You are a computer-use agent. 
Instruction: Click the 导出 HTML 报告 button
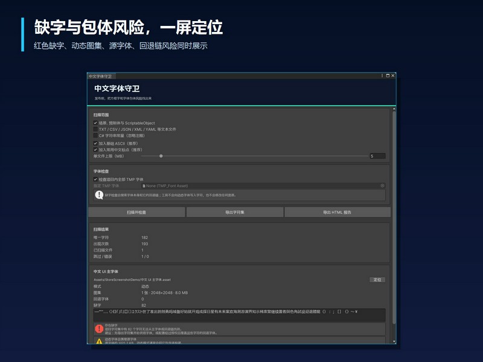coord(337,212)
